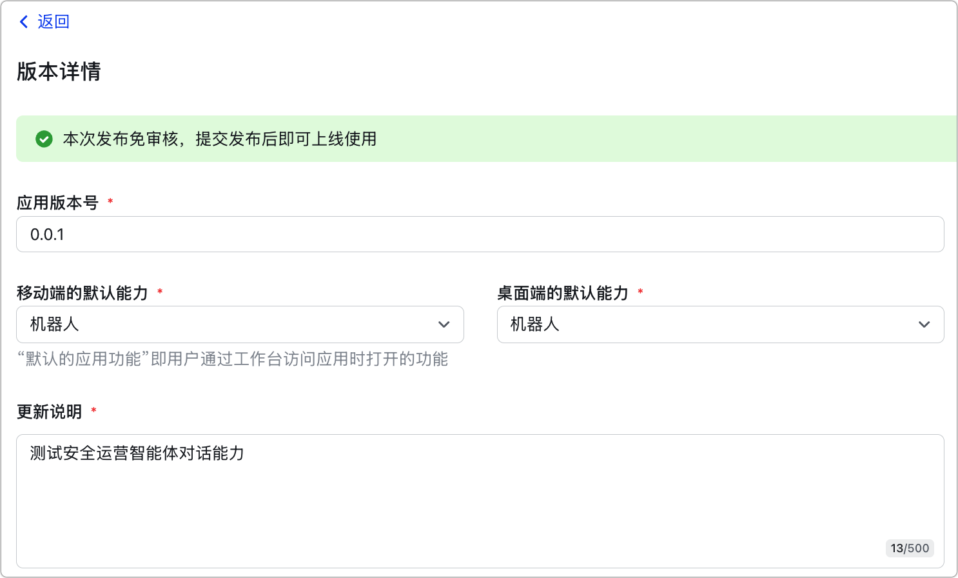The image size is (958, 578).
Task: Click the chevron arrow in 移动端 dropdown
Action: click(x=444, y=324)
